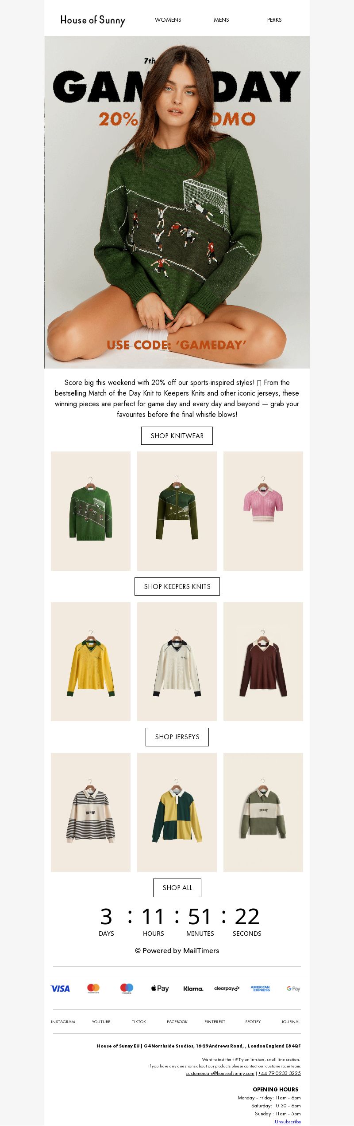The height and width of the screenshot is (1126, 354).
Task: Click the Mastercard logo icon
Action: point(93,989)
